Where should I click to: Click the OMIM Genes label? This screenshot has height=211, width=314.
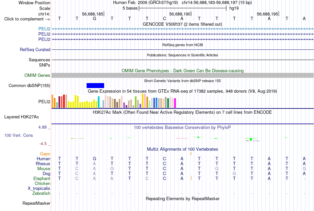click(x=37, y=75)
